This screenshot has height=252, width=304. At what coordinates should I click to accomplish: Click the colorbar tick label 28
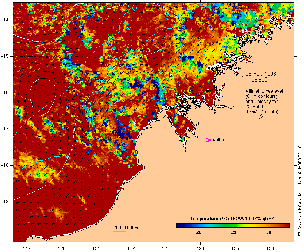pos(199,232)
